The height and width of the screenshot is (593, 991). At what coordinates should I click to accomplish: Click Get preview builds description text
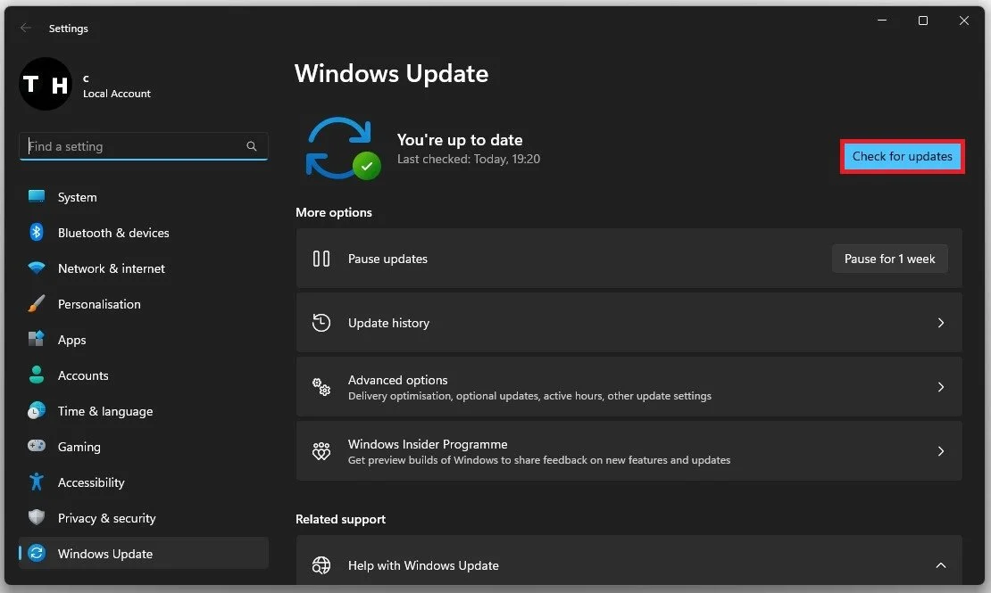tap(539, 460)
